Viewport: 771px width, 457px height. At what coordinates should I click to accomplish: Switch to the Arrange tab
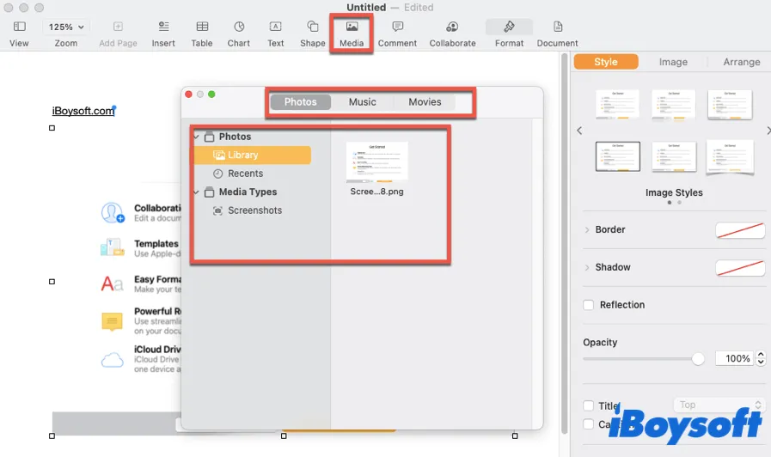pos(741,62)
